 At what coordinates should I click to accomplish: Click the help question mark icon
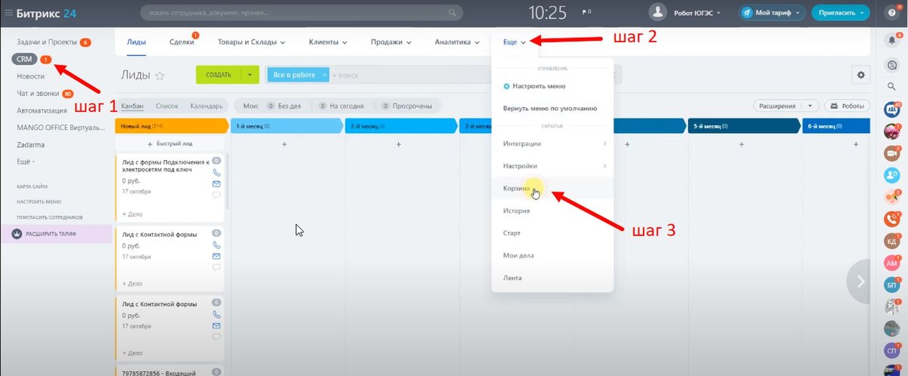(891, 13)
